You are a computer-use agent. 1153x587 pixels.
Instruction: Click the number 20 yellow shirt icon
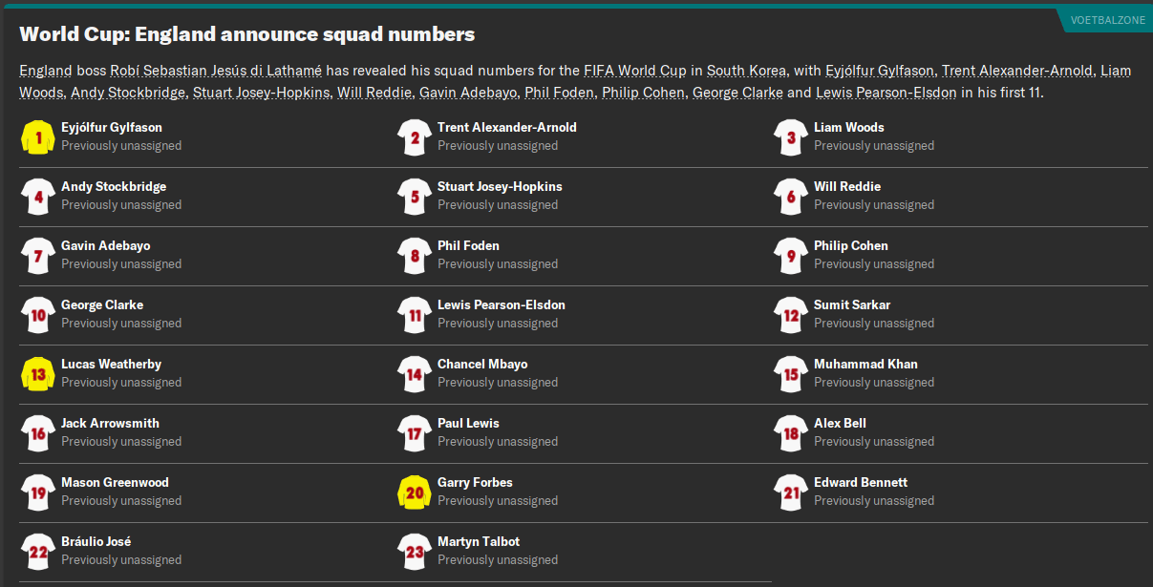pos(415,493)
